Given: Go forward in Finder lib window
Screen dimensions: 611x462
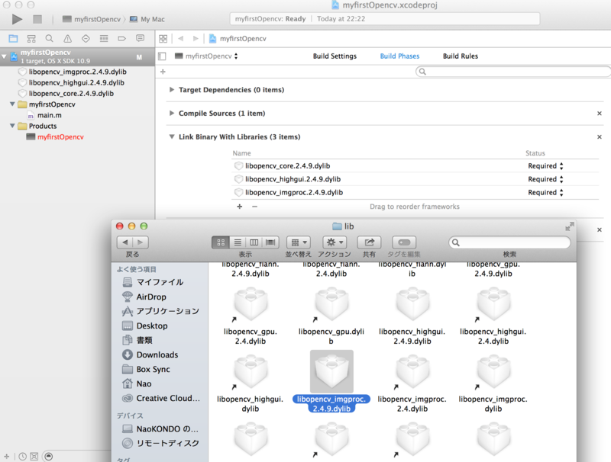Looking at the screenshot, I should (141, 242).
